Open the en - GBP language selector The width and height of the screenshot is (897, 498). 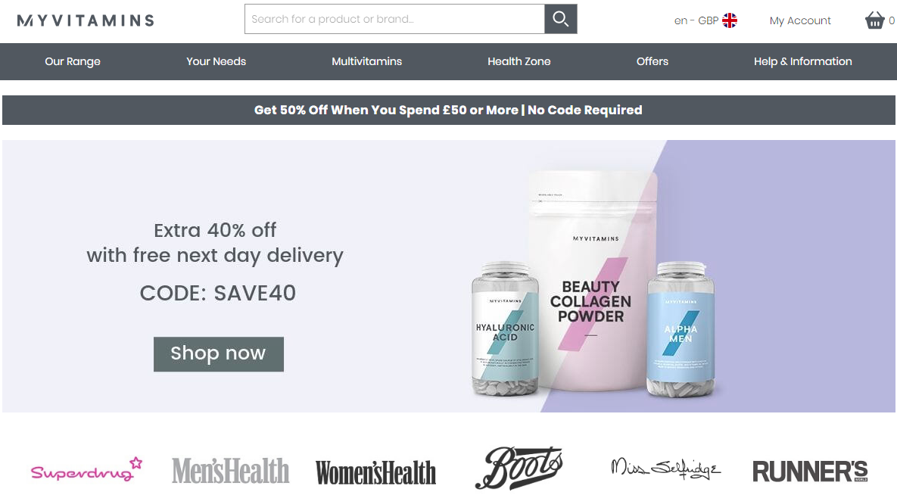705,20
